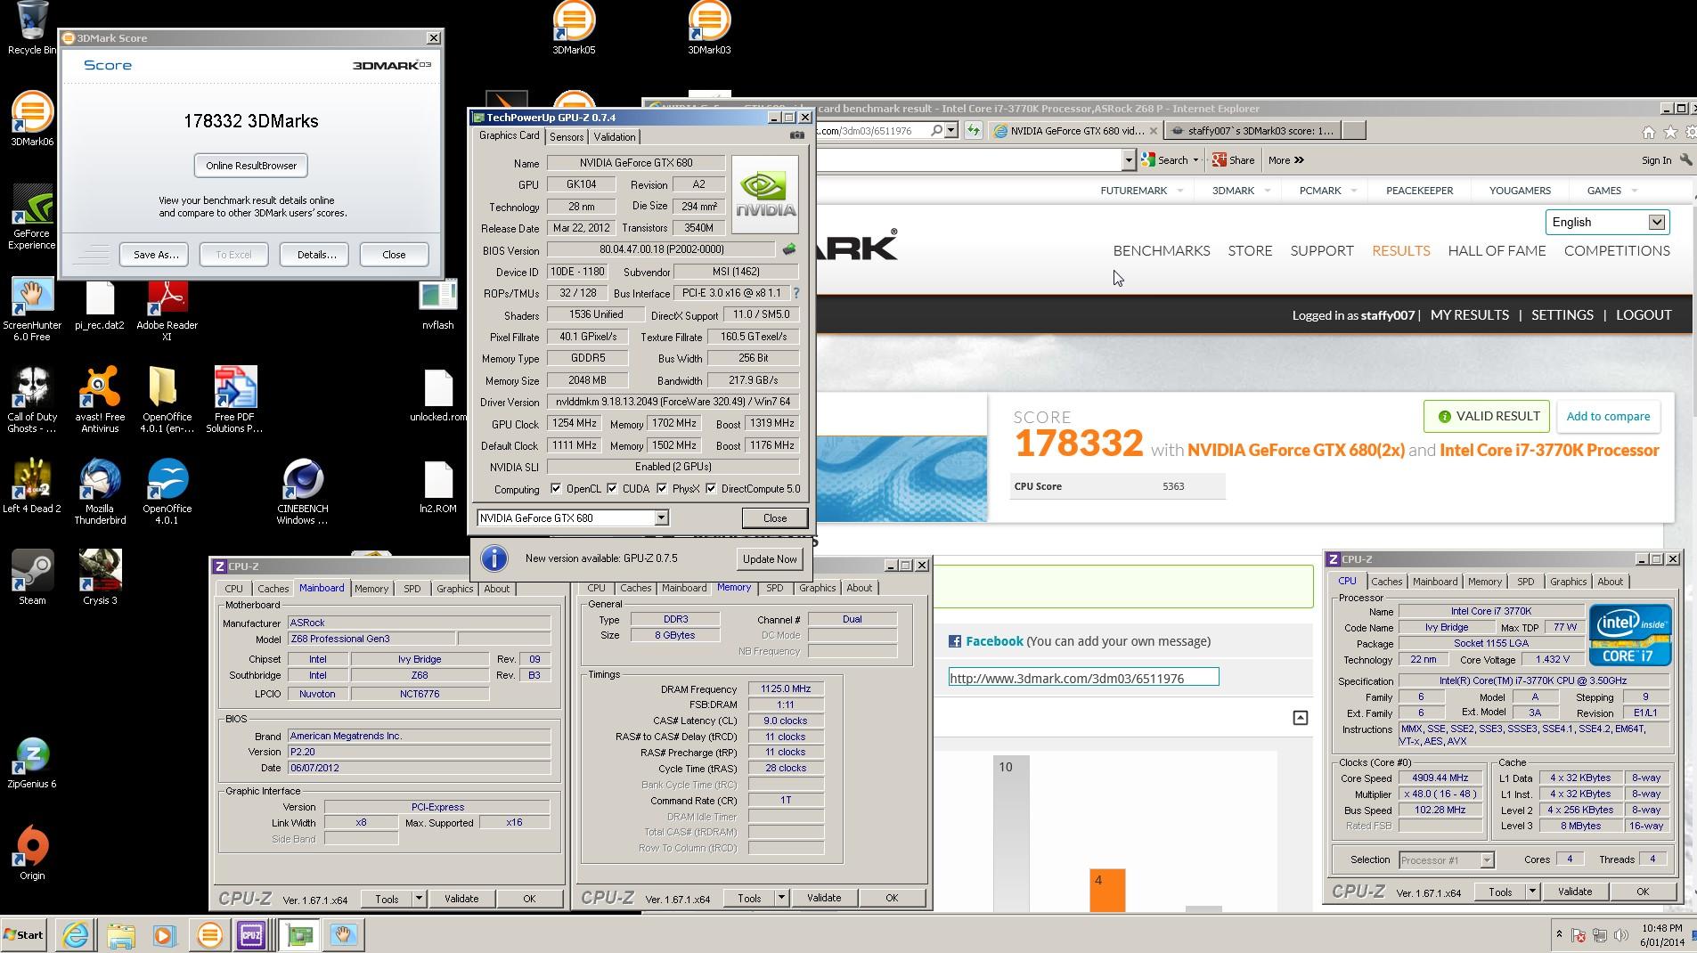Open the MY RESULTS link
The height and width of the screenshot is (953, 1697).
pyautogui.click(x=1469, y=314)
